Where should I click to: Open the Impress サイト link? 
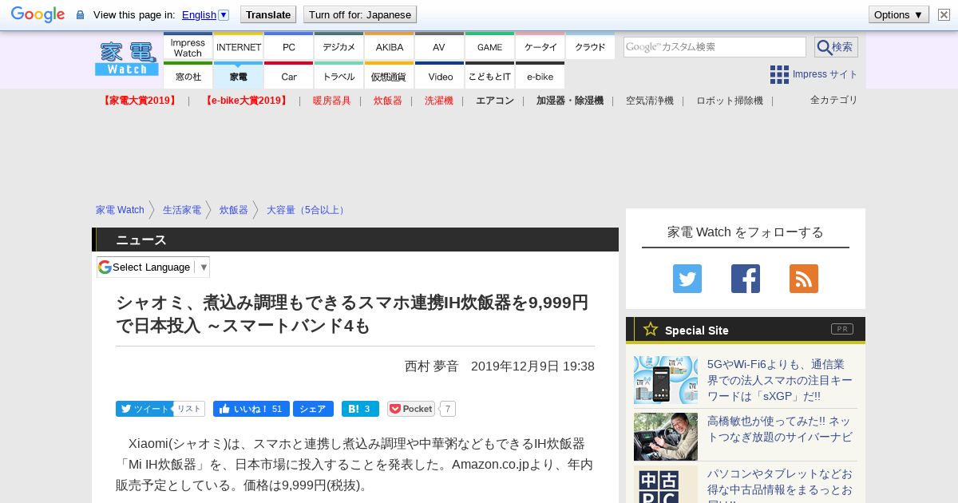[825, 74]
